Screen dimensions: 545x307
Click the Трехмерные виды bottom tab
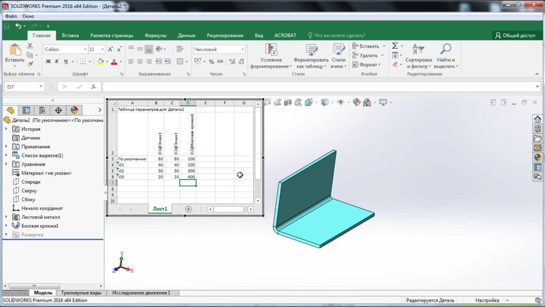(x=81, y=293)
